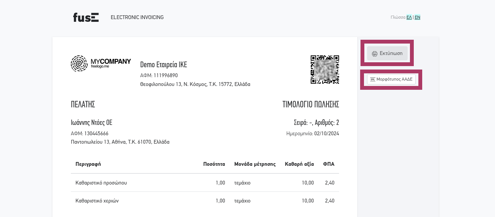
Task: Open the Μορφότυπος ΑΑΔΕ format
Action: click(391, 79)
